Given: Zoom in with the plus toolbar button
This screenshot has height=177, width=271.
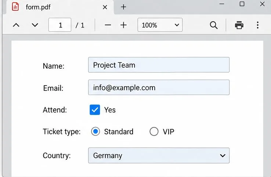Looking at the screenshot, I should (x=123, y=25).
